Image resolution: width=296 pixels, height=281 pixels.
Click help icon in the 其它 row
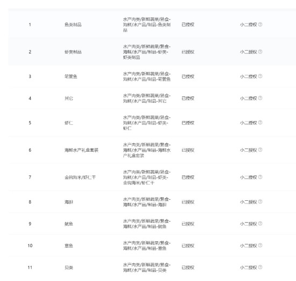(x=260, y=98)
